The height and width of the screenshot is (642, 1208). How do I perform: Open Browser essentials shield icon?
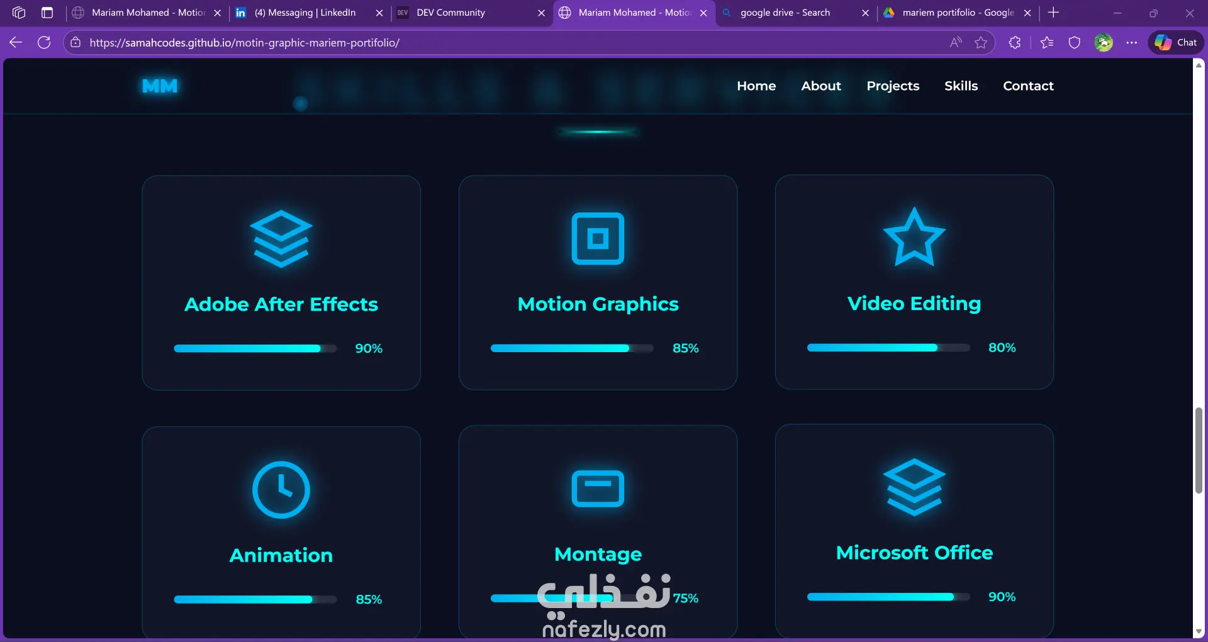click(1075, 42)
